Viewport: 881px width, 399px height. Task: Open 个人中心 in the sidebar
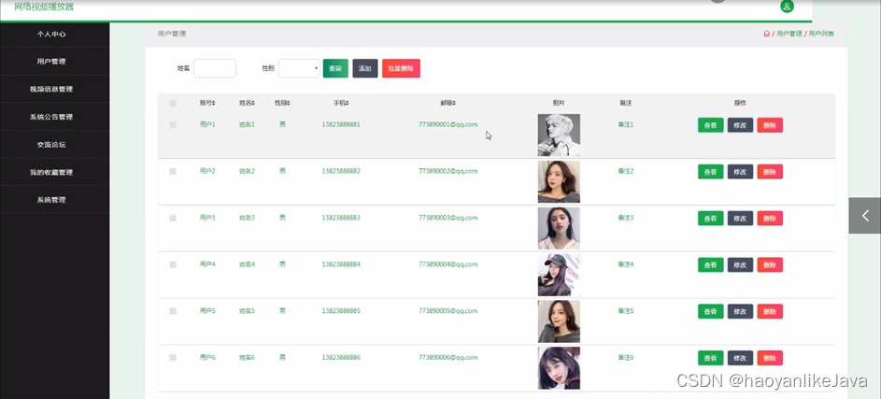pyautogui.click(x=51, y=35)
